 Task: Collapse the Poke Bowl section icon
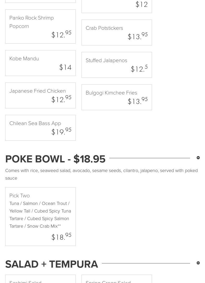click(198, 158)
